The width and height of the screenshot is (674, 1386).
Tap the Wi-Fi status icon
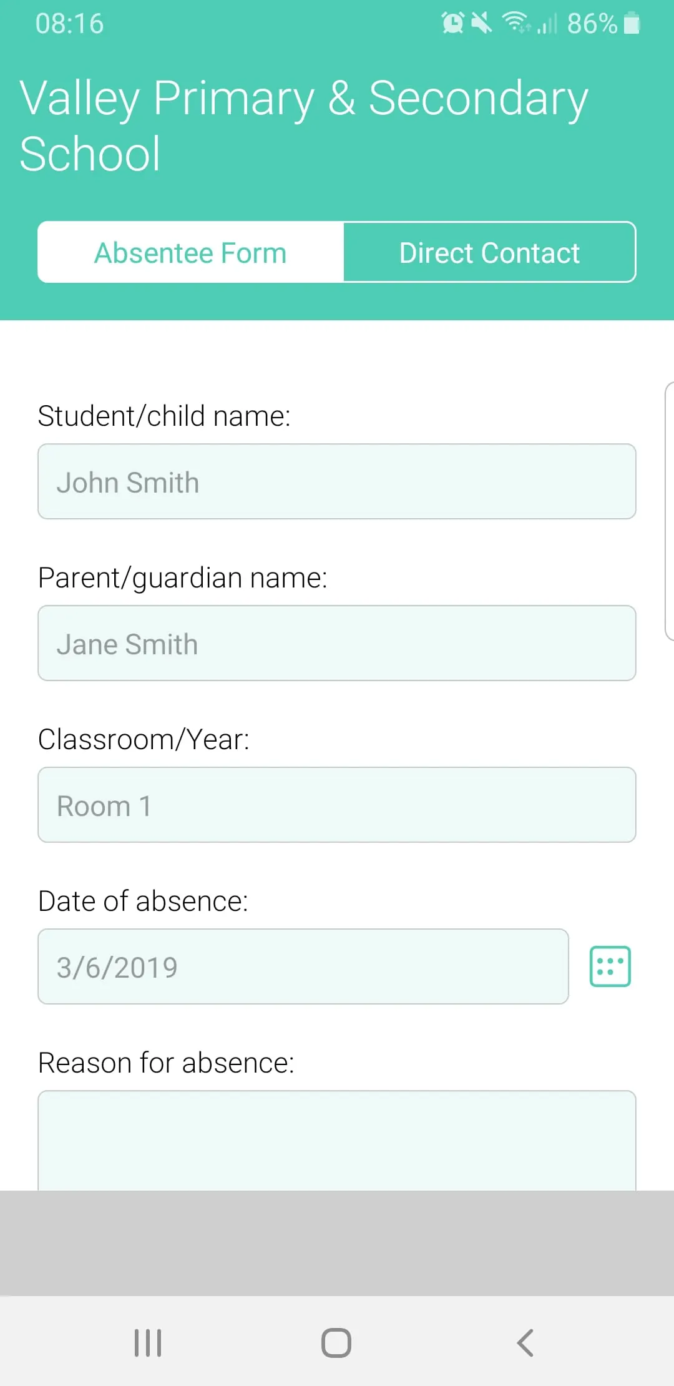[515, 22]
